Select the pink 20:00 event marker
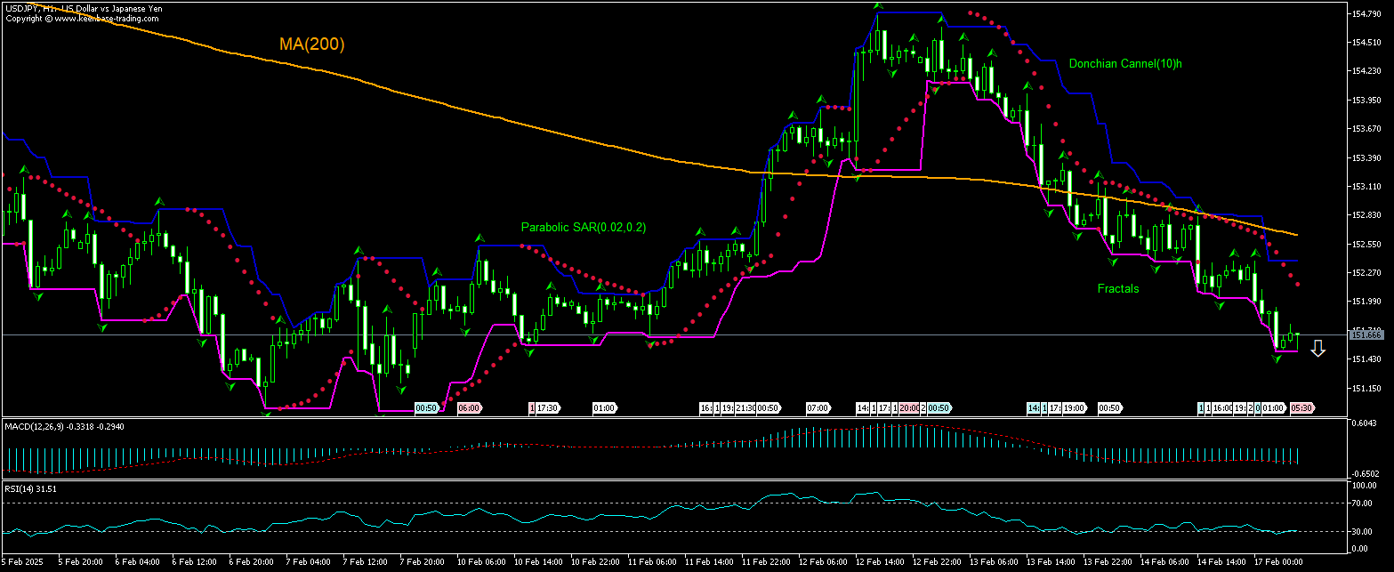 908,408
